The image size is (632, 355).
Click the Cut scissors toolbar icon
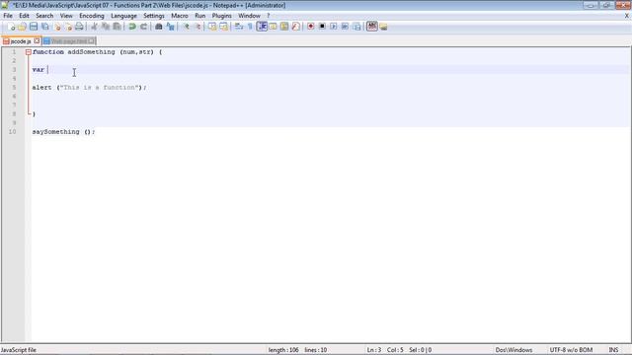click(95, 27)
